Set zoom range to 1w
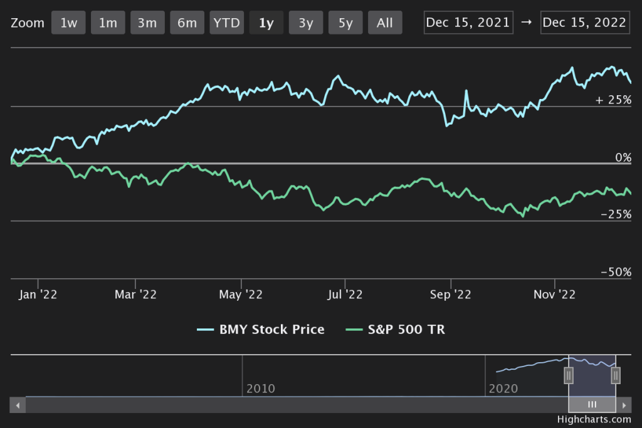The height and width of the screenshot is (428, 642). (x=69, y=23)
